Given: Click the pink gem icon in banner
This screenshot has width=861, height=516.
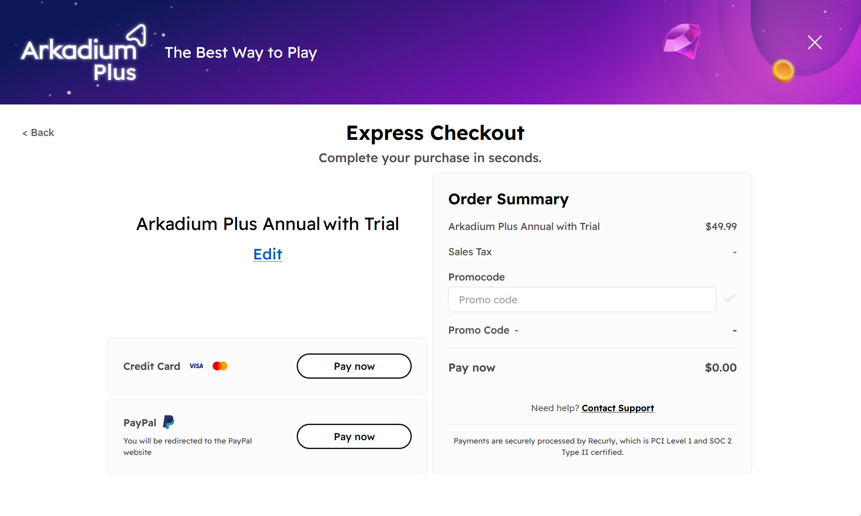Looking at the screenshot, I should [x=682, y=41].
